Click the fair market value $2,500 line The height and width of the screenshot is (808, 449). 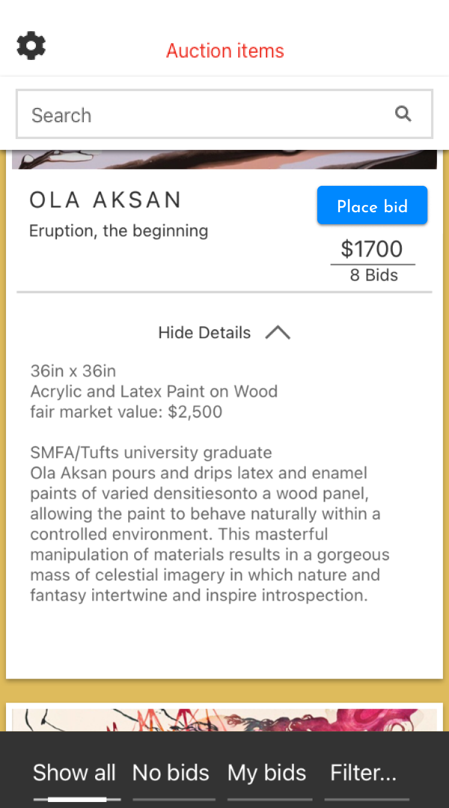(x=126, y=412)
